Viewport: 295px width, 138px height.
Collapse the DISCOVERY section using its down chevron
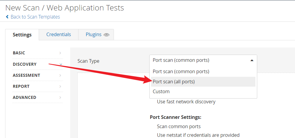(61, 64)
